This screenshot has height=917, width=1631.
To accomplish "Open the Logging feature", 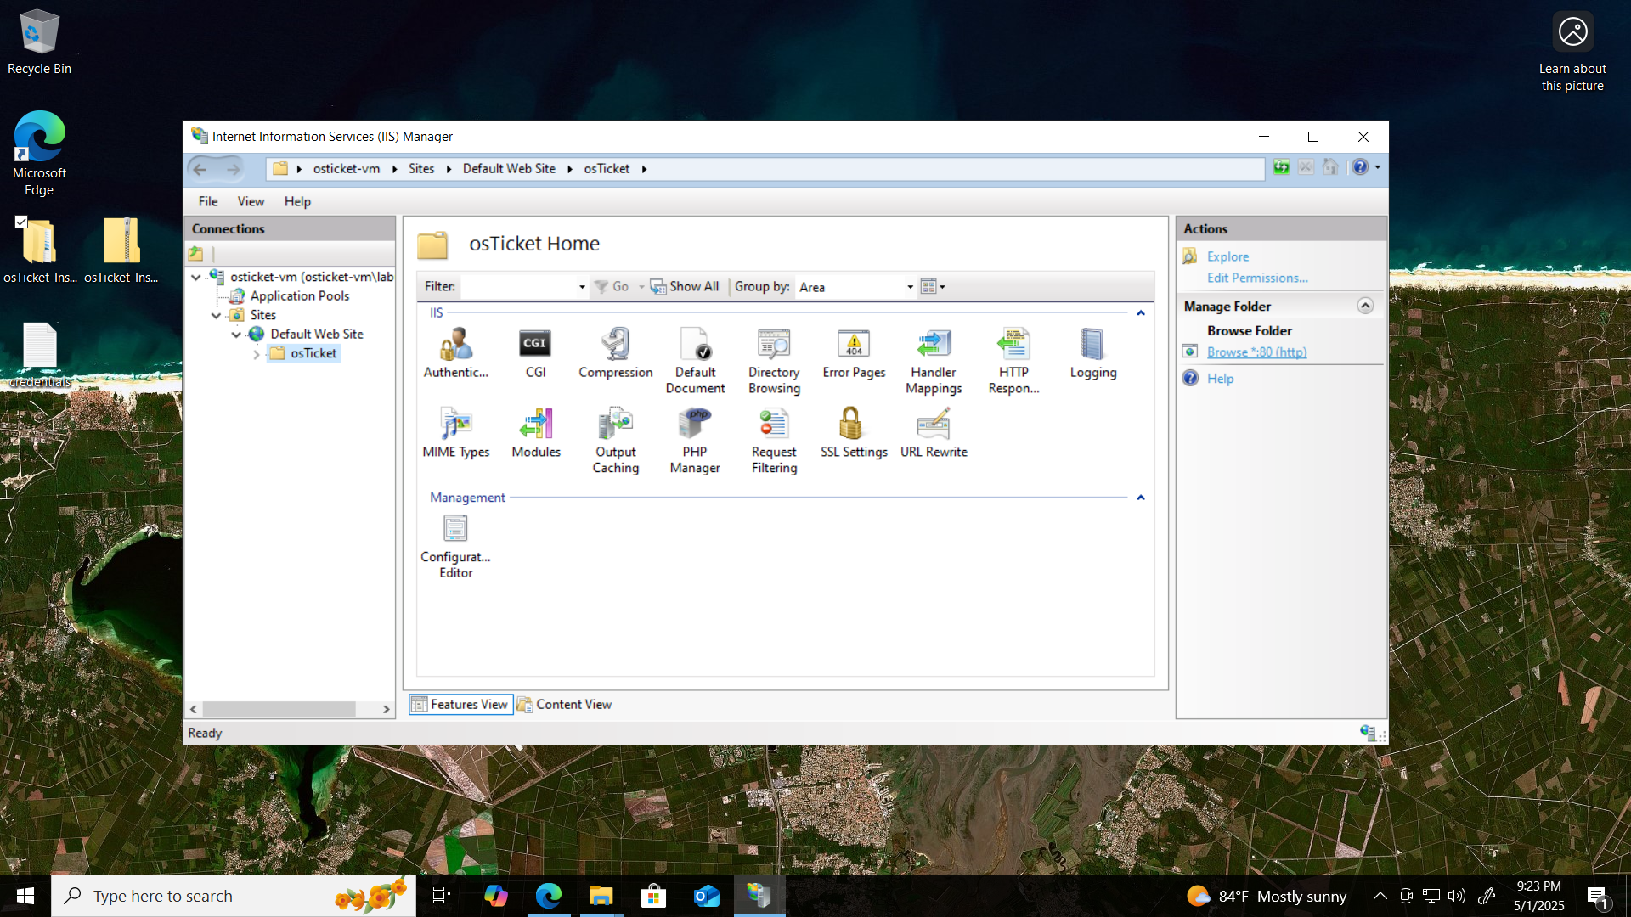I will click(1093, 352).
